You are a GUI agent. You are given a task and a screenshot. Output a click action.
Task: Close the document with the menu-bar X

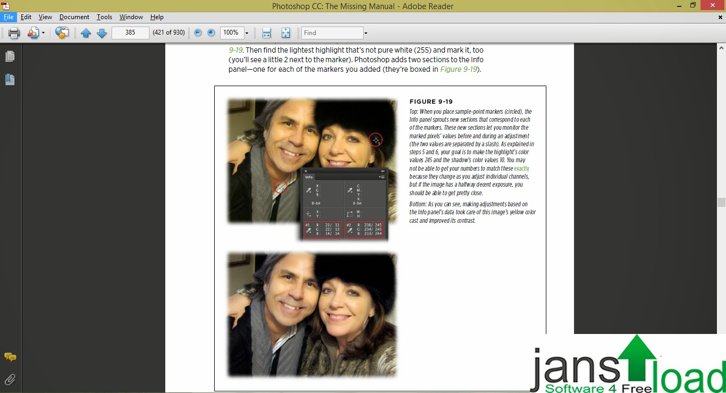[720, 17]
